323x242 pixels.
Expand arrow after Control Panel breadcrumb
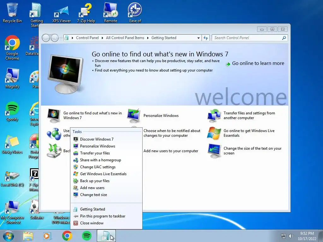pos(103,38)
